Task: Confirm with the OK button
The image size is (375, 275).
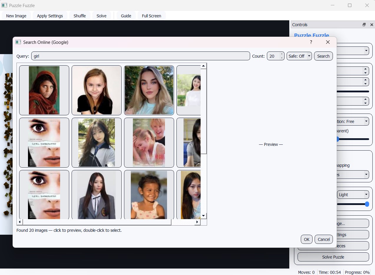Action: (306, 239)
